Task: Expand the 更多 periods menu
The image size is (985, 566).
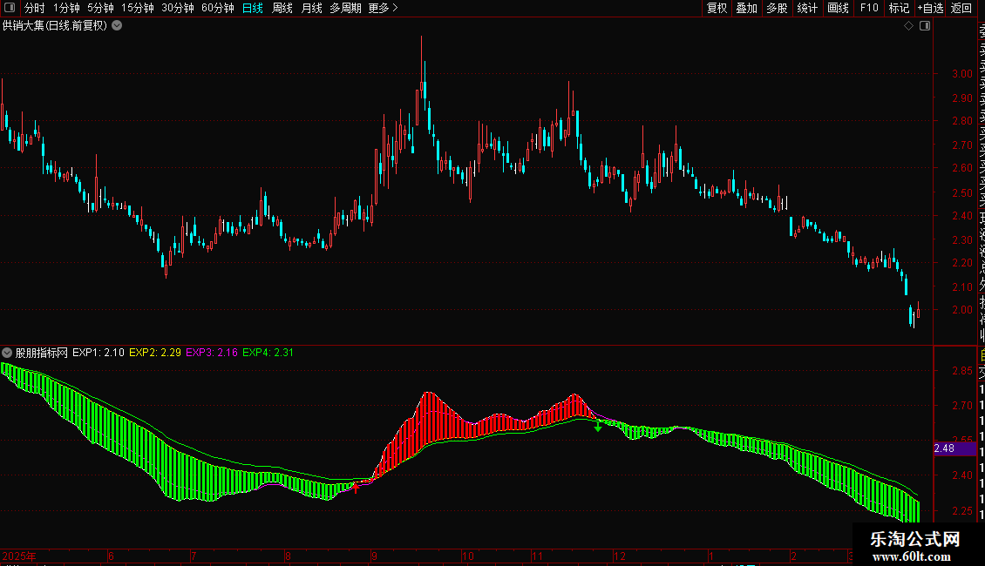Action: 384,8
